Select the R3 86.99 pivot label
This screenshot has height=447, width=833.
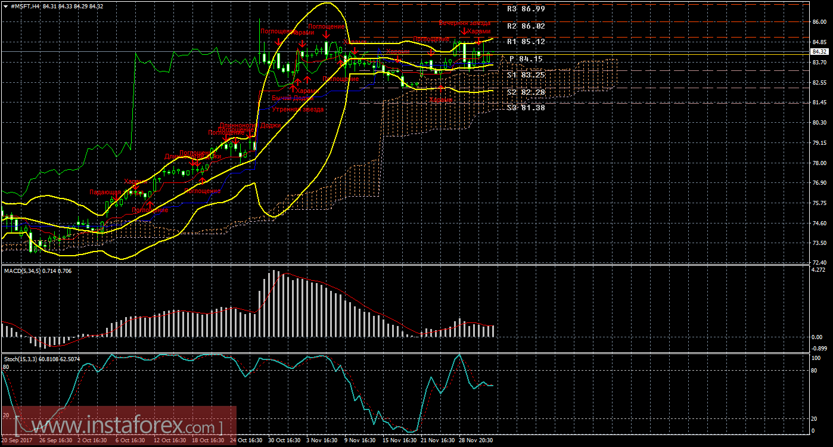(x=526, y=9)
